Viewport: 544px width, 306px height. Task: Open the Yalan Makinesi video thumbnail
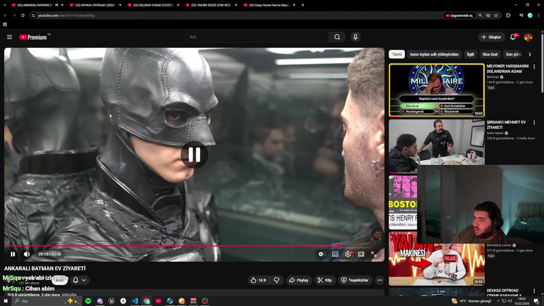436,258
